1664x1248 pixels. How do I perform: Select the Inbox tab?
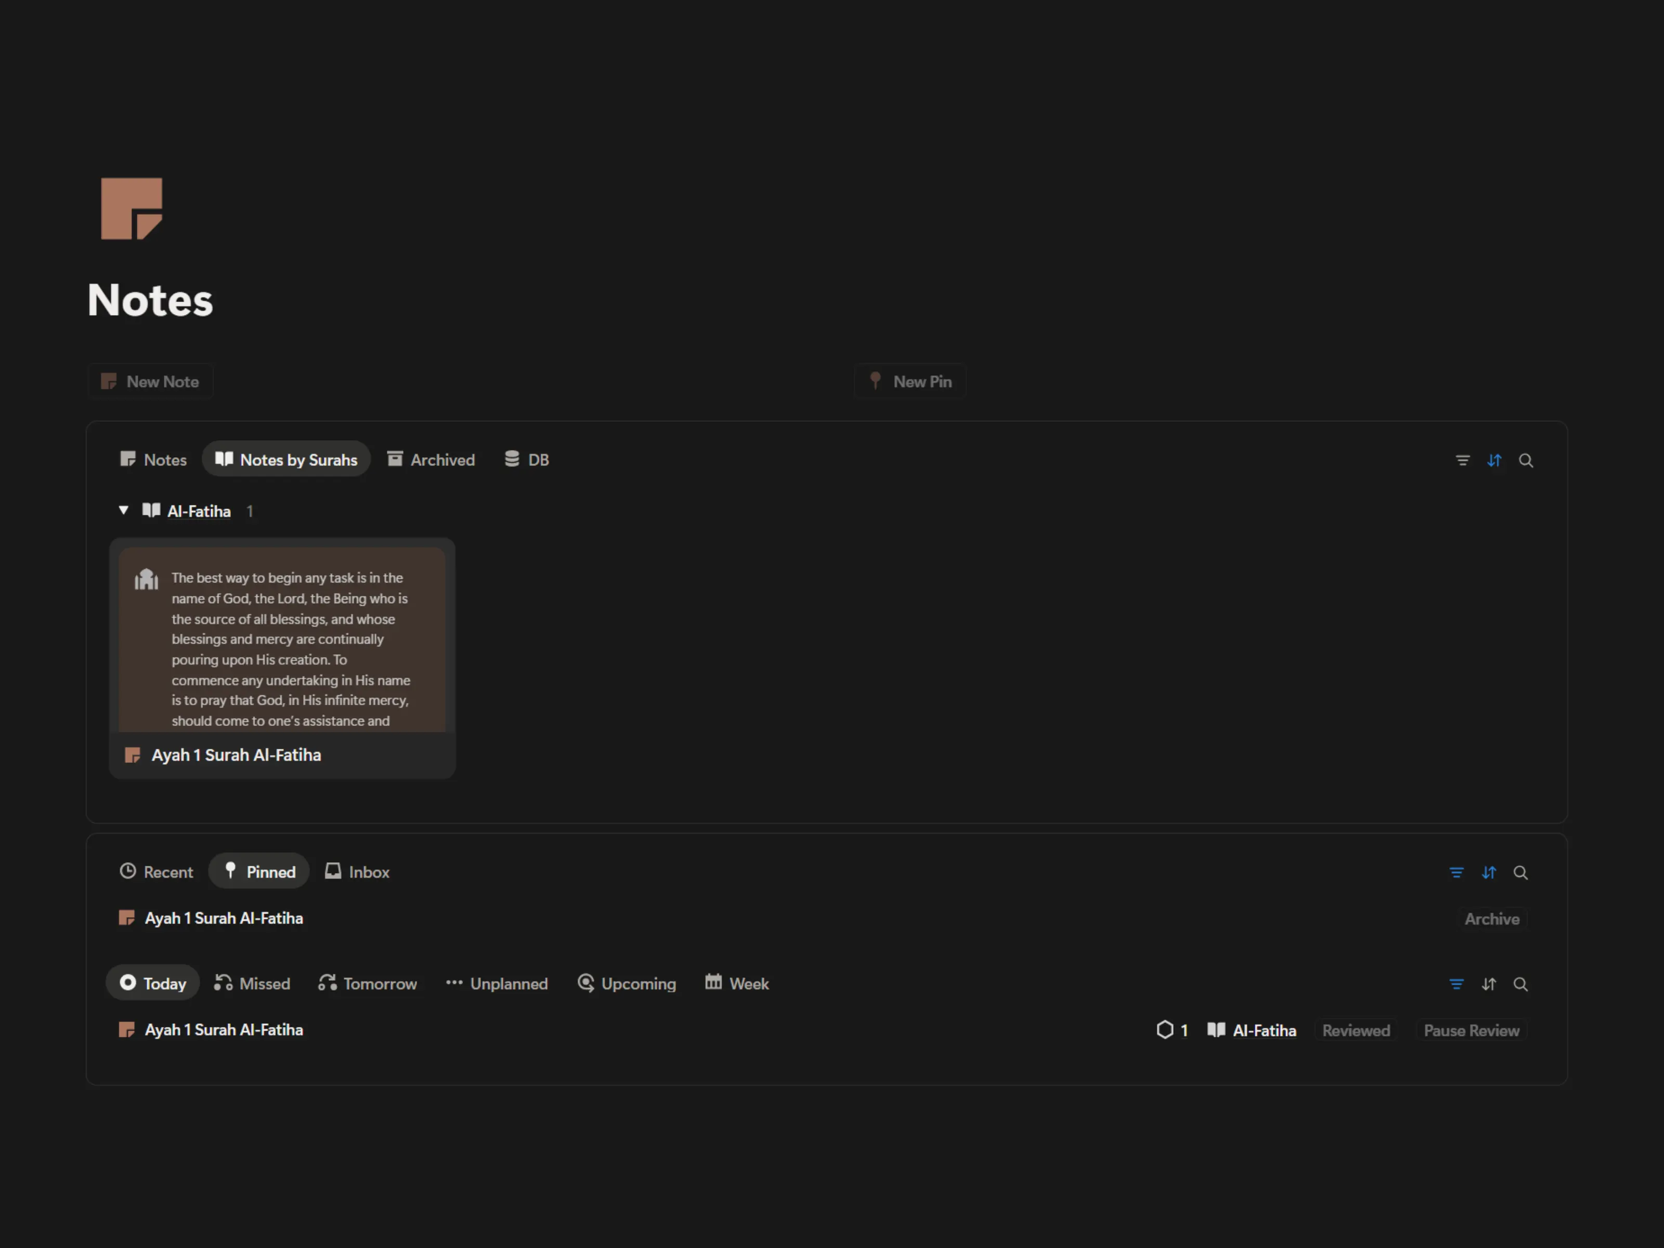(x=357, y=872)
